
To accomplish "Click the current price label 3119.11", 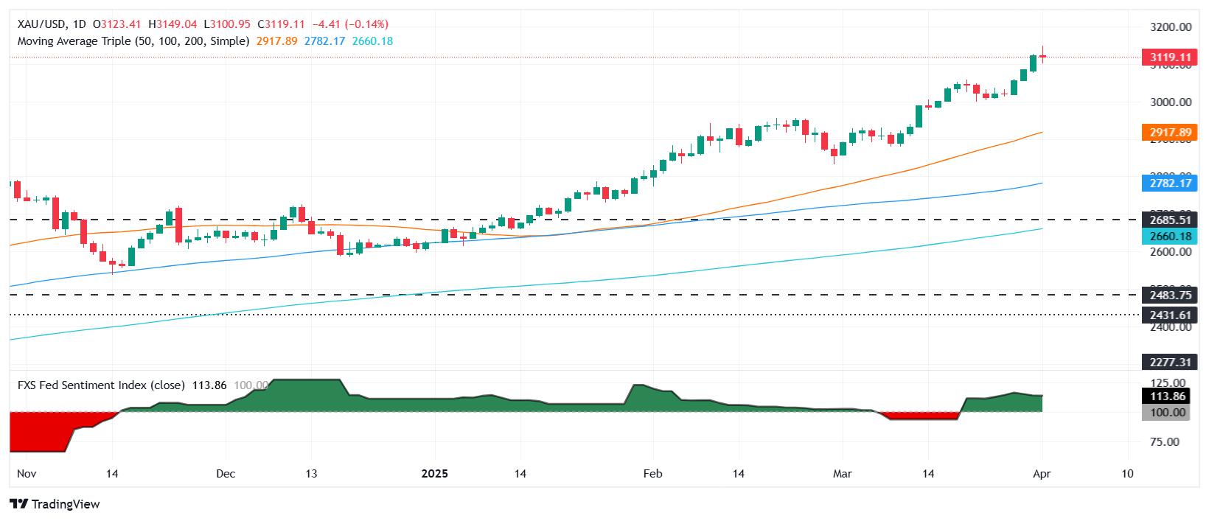I will point(1168,57).
